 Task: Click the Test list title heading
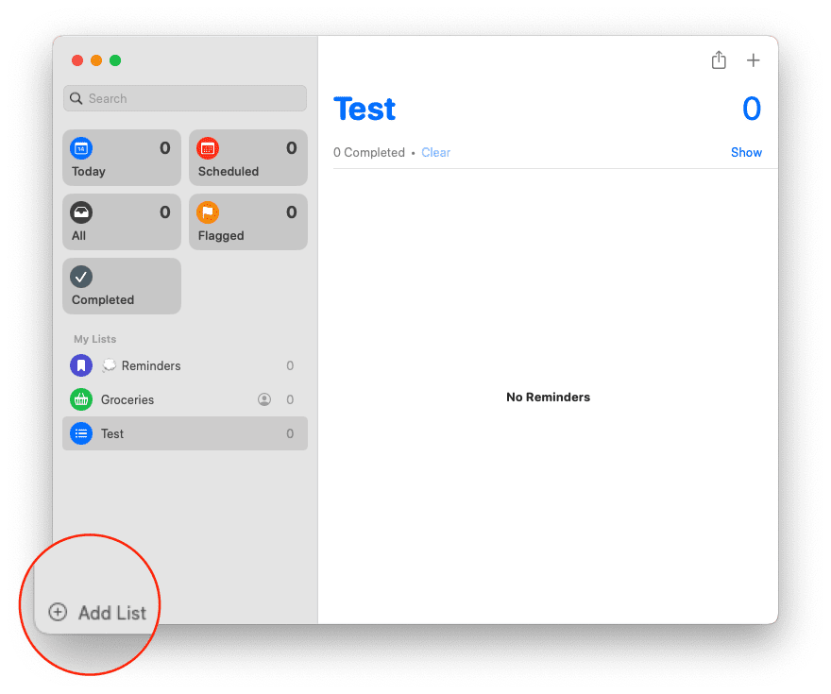coord(365,110)
